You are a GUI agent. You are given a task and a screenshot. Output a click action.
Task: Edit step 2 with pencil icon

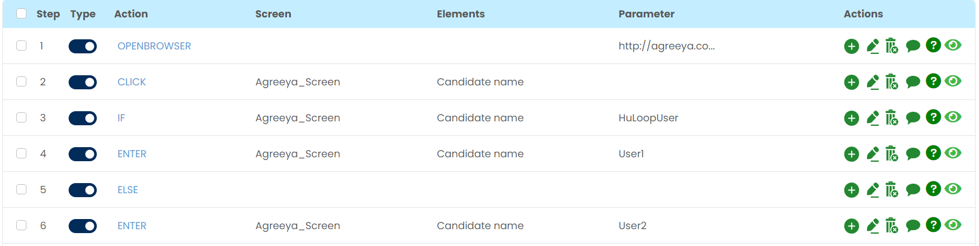pyautogui.click(x=873, y=82)
